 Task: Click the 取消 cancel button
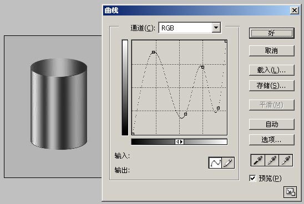272,51
